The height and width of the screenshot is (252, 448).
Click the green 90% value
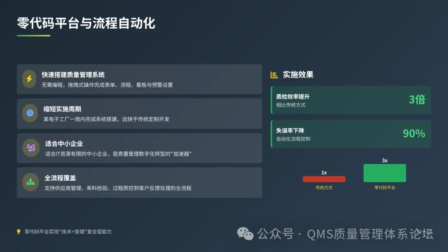click(x=414, y=133)
